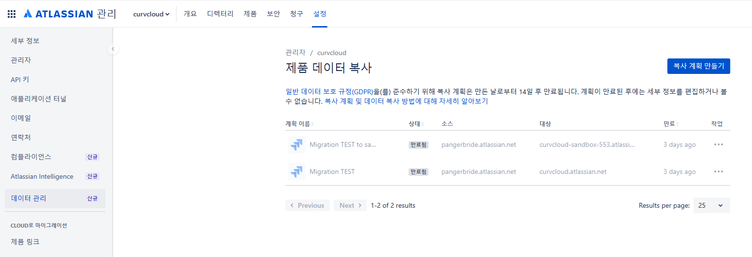Go to 설정 tab

coord(320,14)
